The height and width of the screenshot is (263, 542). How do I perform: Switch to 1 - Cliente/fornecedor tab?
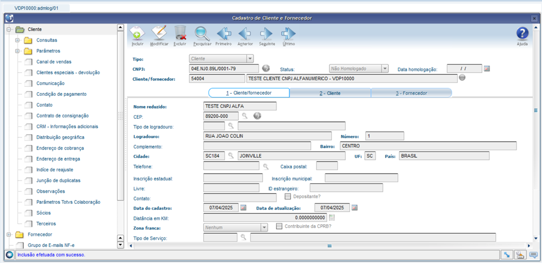coord(249,93)
